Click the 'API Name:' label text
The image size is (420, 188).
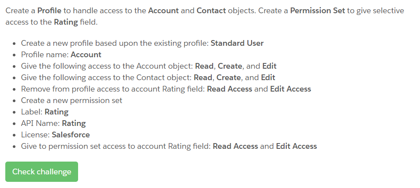click(x=40, y=123)
